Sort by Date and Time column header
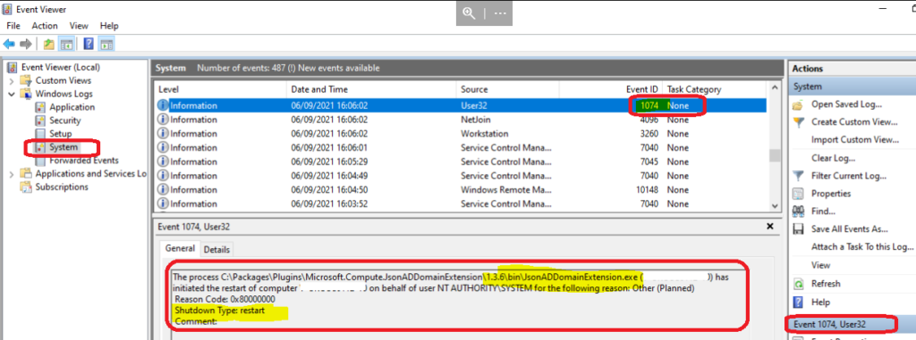The height and width of the screenshot is (340, 916). tap(371, 89)
